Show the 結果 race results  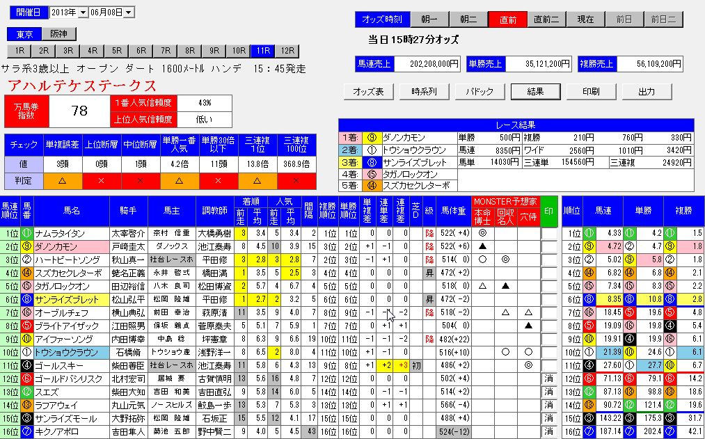point(535,92)
